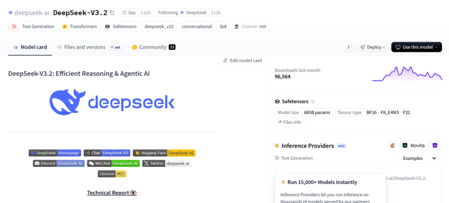Viewport: 449px width, 203px height.
Task: Click the round brown provider avatar icon
Action: tap(393, 146)
